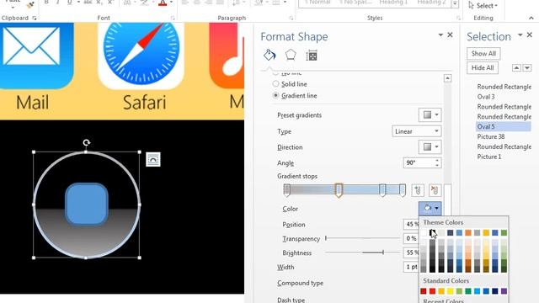Select Picture 38 in the Selection list

491,136
